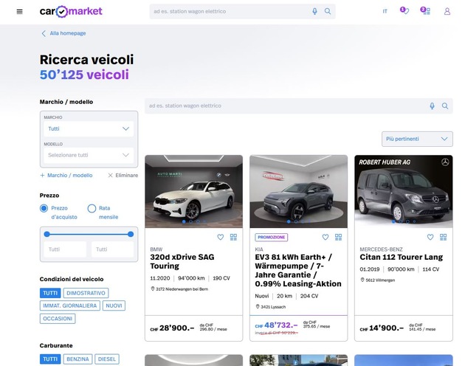
Task: Select the BENZINA fuel filter
Action: click(77, 359)
